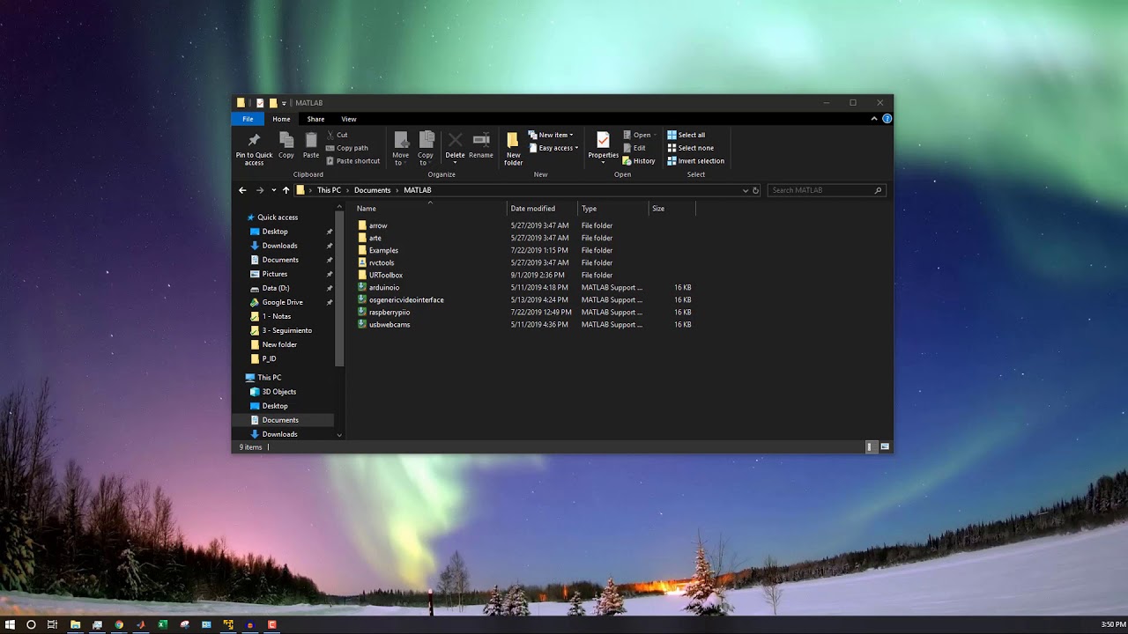The image size is (1128, 634).
Task: Open recent locations dropdown arrow
Action: (274, 190)
